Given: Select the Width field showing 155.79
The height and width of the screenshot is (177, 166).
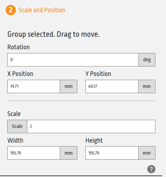Looking at the screenshot, I should 34,153.
